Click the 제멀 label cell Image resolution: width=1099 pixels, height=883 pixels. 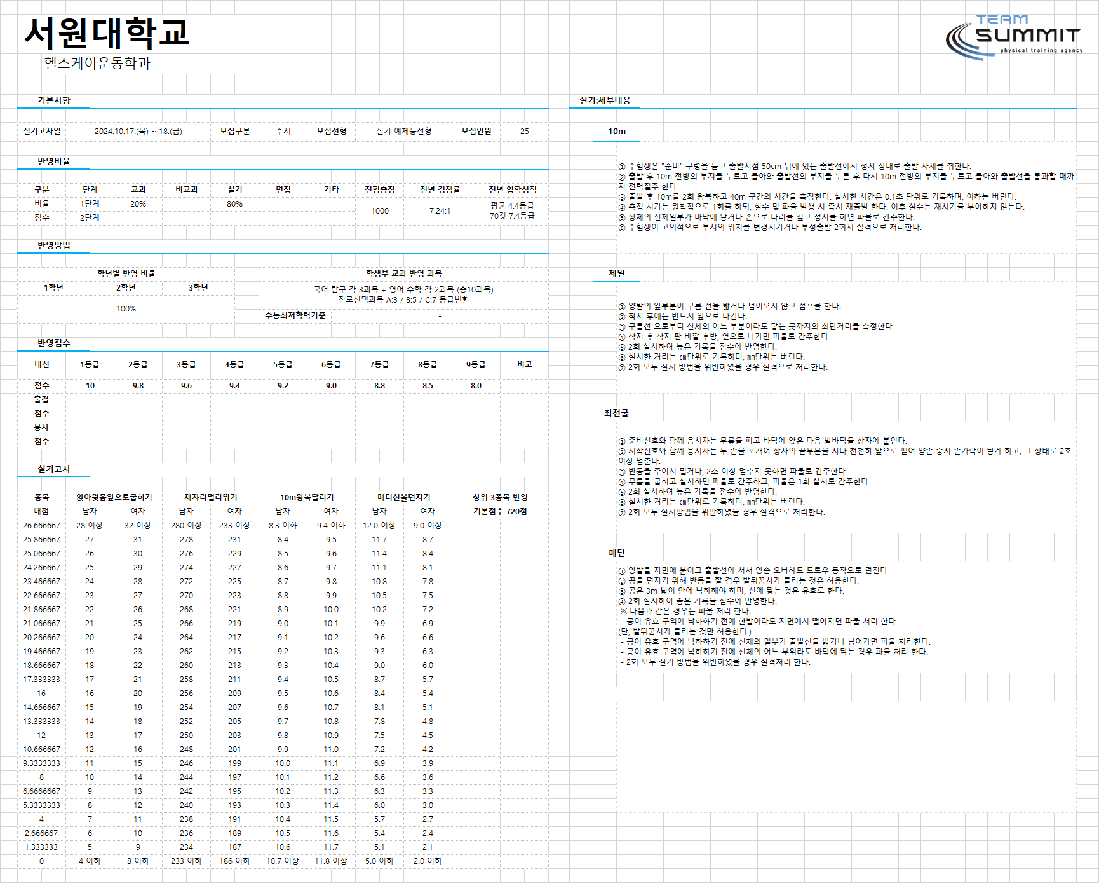pos(617,273)
